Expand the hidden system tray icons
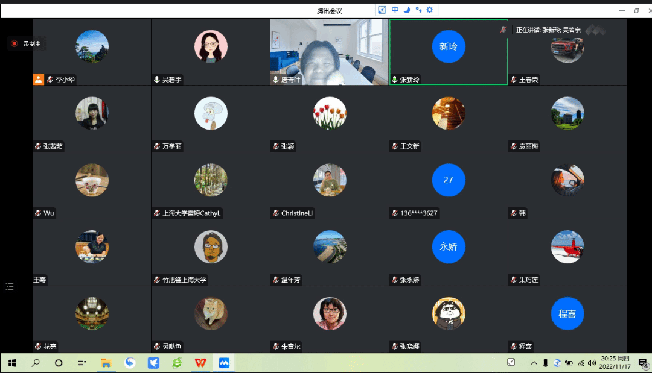The width and height of the screenshot is (652, 373). (x=534, y=363)
